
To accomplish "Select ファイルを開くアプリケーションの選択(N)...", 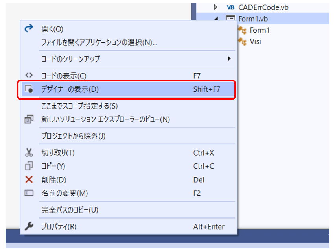I will click(129, 43).
